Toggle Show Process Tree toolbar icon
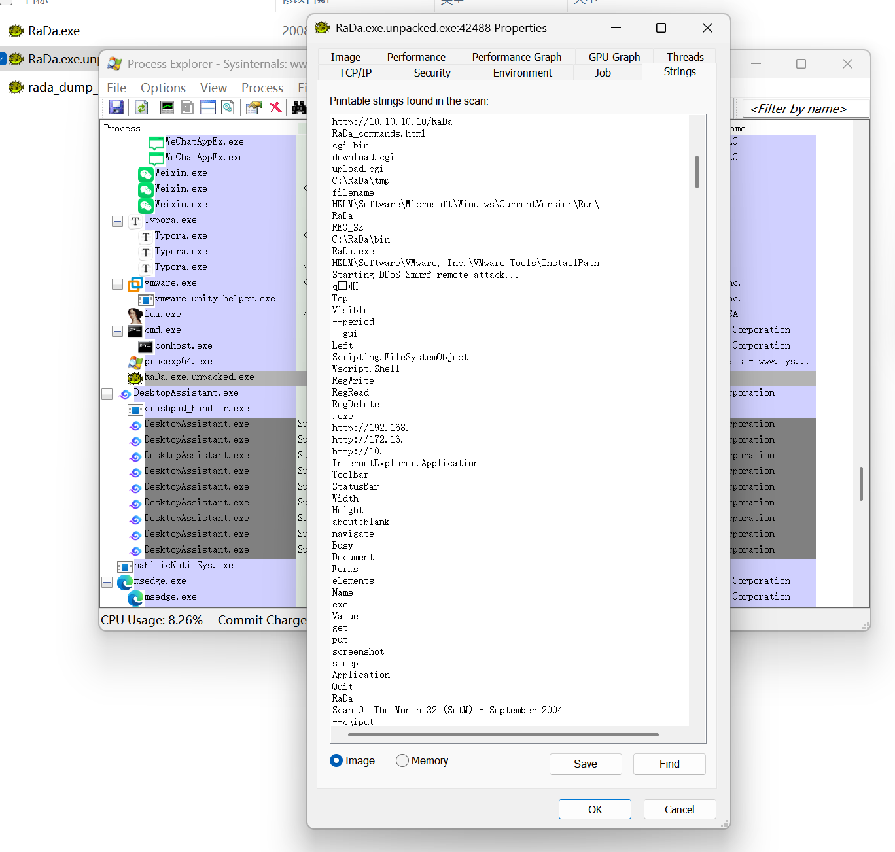 187,107
